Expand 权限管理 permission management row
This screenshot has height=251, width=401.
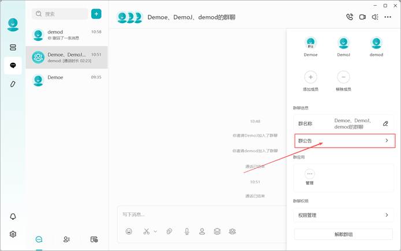tap(343, 215)
